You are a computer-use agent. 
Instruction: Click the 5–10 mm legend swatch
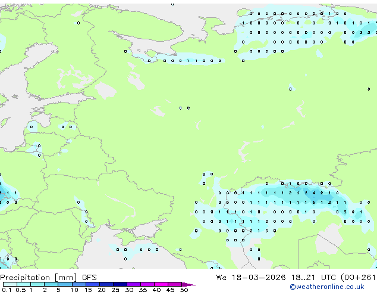[65, 284]
